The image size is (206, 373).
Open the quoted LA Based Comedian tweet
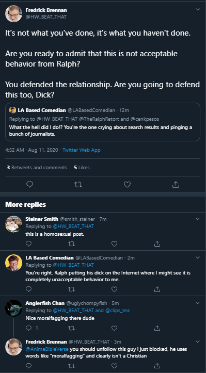coord(103,122)
